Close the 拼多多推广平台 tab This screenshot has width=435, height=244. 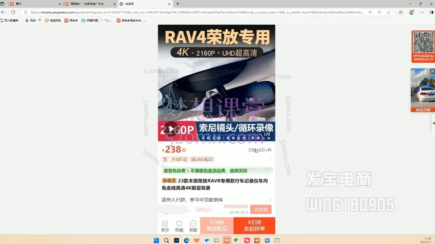coord(114,4)
